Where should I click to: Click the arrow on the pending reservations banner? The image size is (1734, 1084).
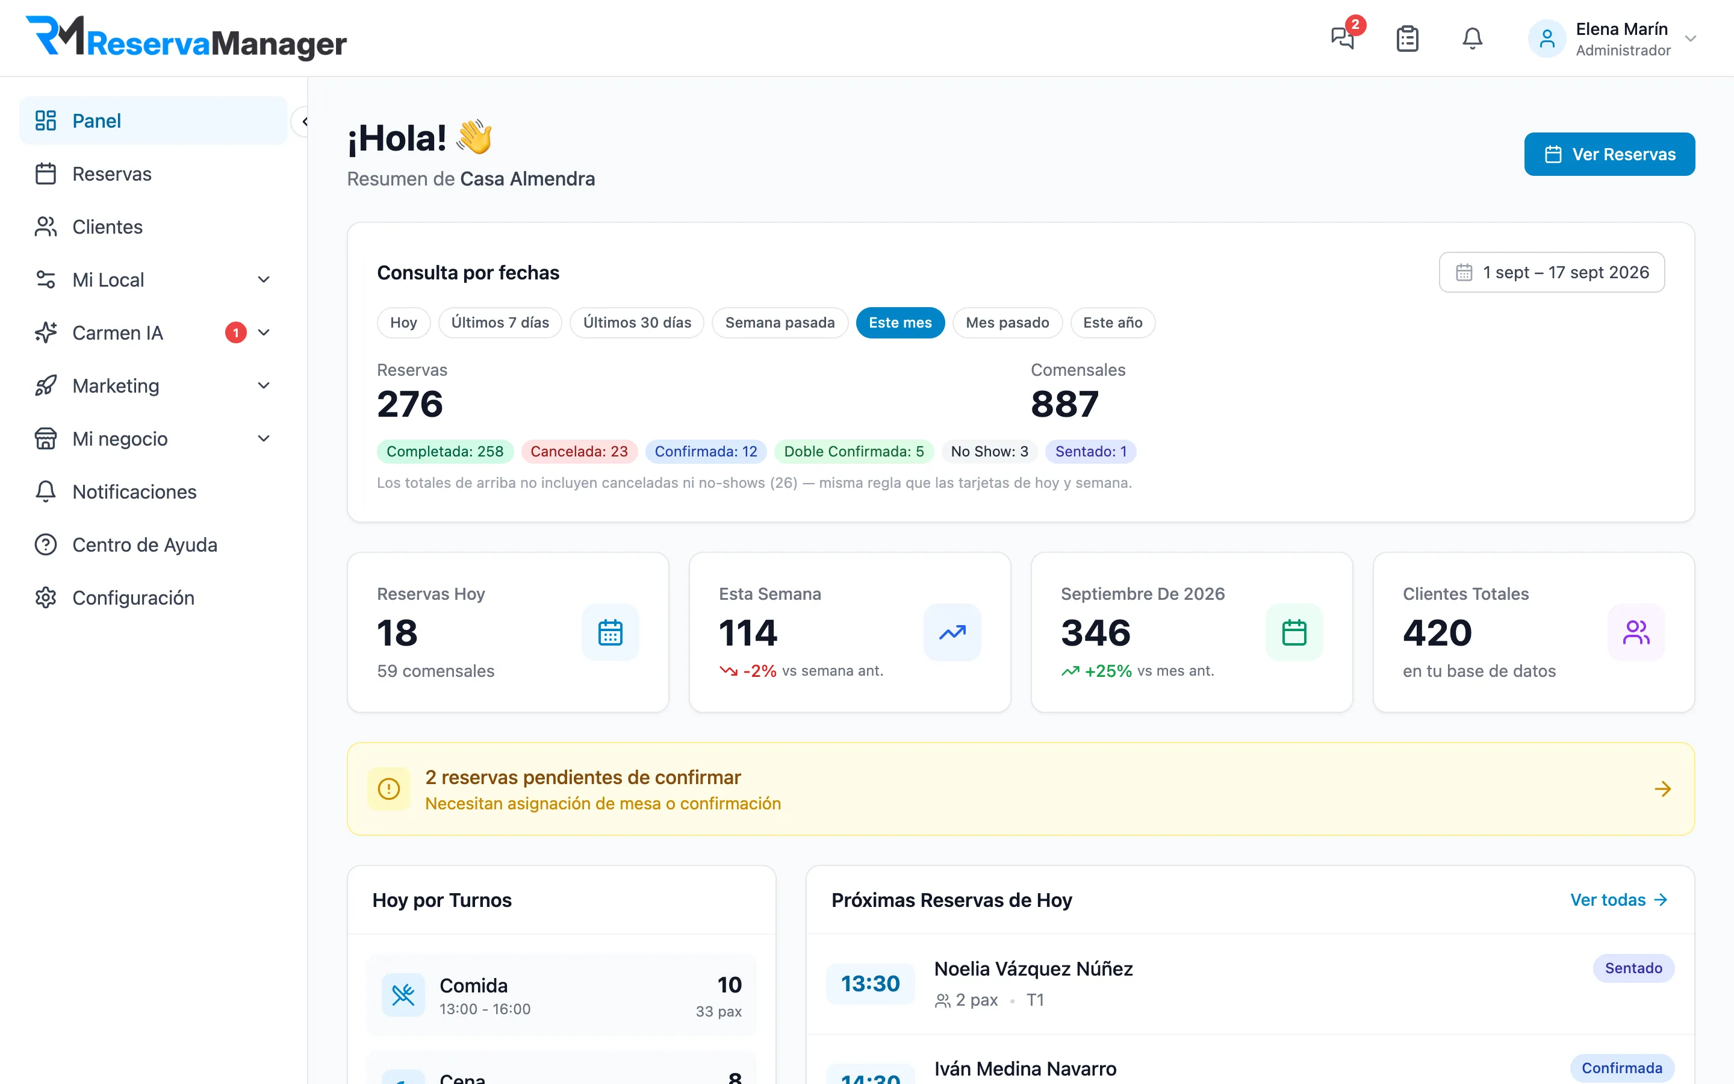[1662, 789]
